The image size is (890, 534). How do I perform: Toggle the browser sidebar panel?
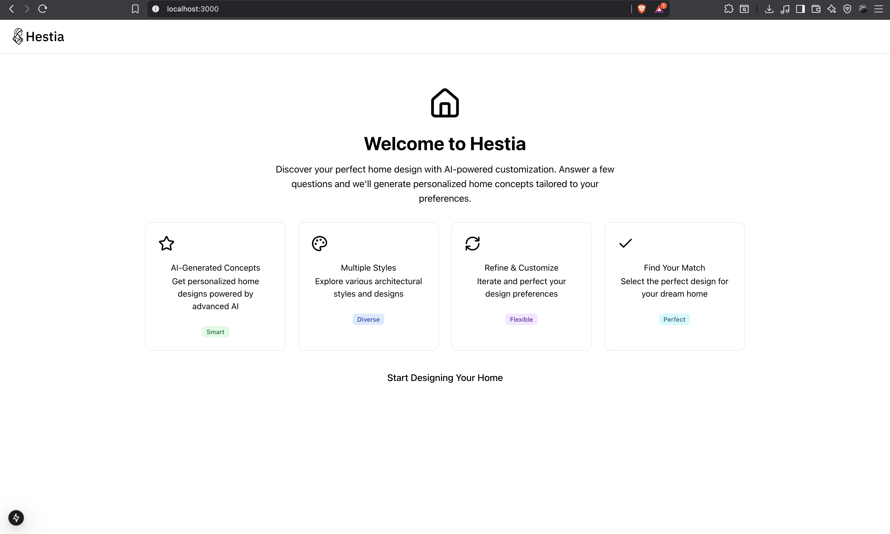click(x=800, y=9)
